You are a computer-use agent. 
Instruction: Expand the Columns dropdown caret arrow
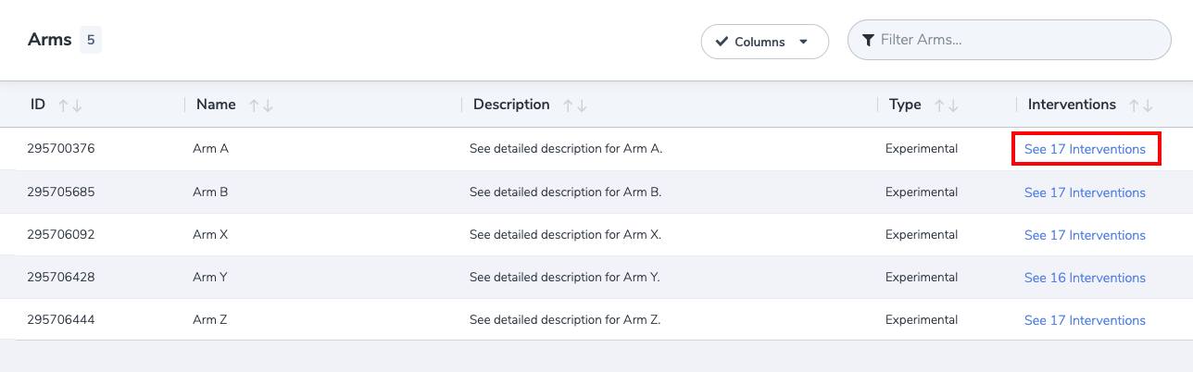coord(803,42)
